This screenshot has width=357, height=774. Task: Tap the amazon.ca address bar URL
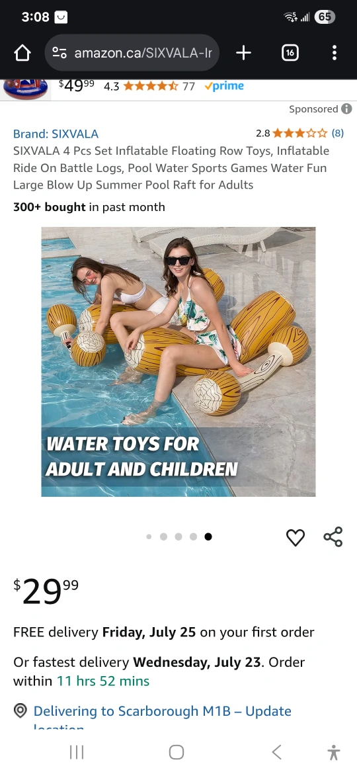[143, 53]
